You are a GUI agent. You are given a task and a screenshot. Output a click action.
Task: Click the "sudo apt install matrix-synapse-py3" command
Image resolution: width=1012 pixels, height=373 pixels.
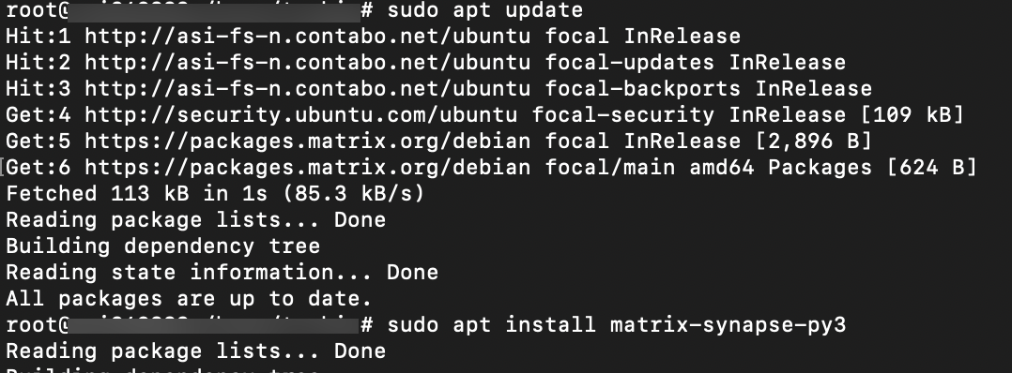617,324
